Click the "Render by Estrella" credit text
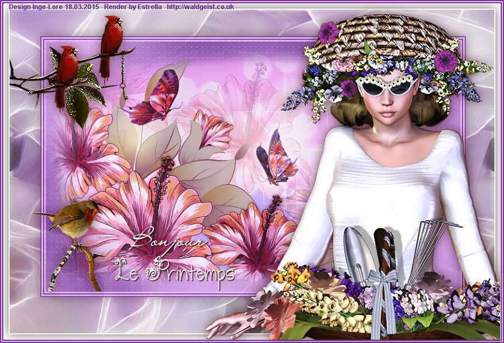 (133, 7)
